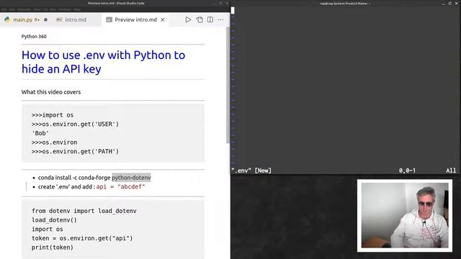
Task: Click the Python icon on main.py tab
Action: click(x=7, y=19)
